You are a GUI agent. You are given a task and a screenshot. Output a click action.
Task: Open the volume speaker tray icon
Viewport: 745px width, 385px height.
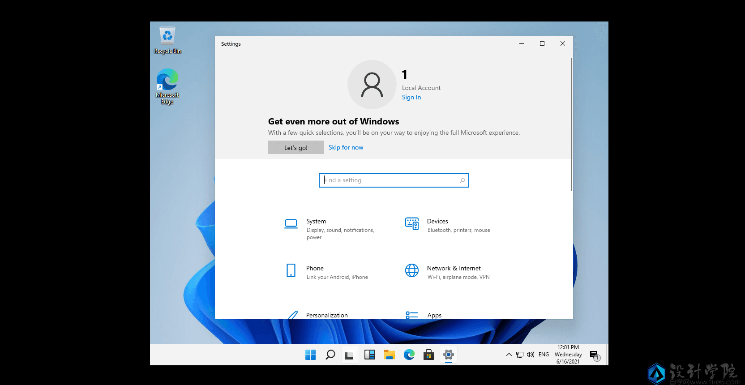[531, 355]
